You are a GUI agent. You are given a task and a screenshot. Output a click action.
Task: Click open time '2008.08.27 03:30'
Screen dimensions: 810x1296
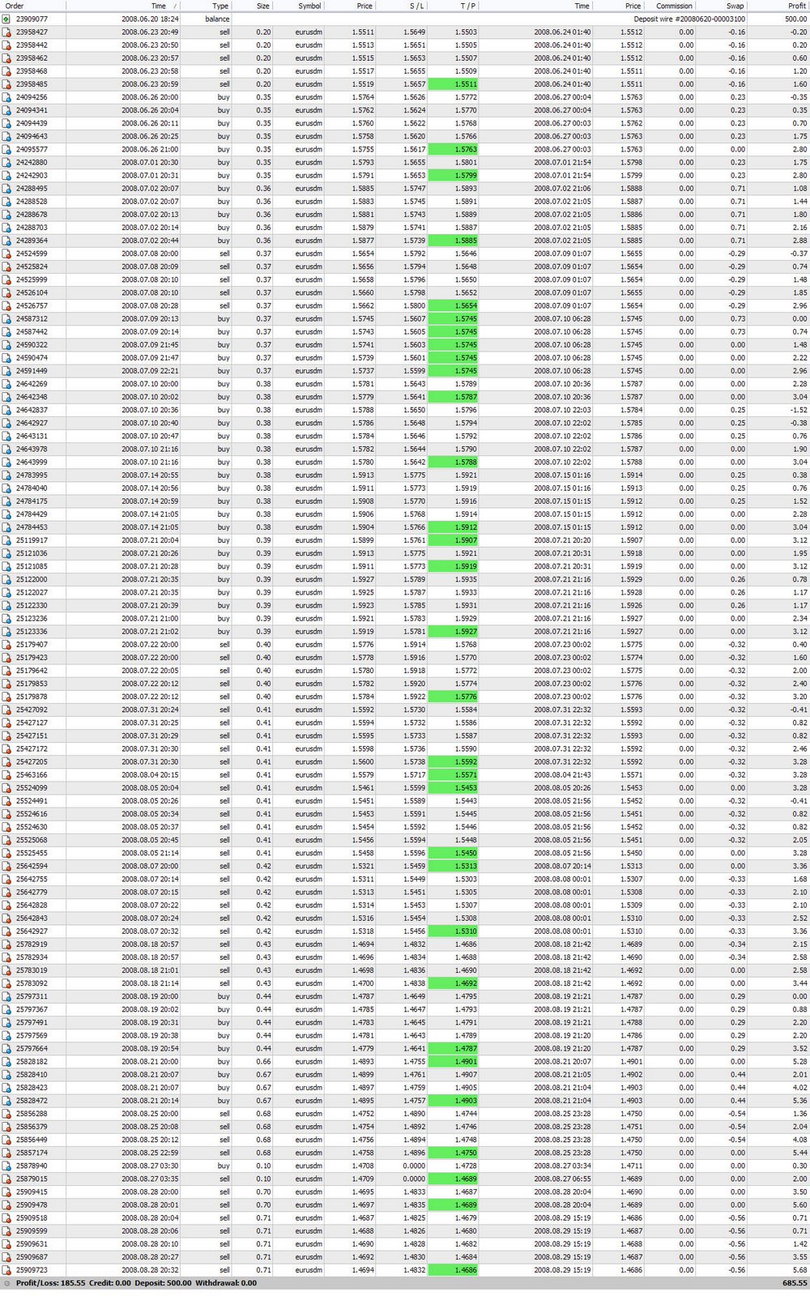click(150, 1166)
